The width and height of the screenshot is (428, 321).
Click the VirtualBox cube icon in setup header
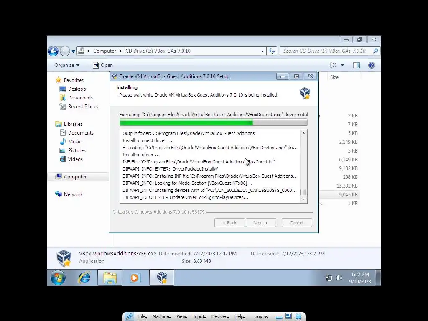click(305, 93)
